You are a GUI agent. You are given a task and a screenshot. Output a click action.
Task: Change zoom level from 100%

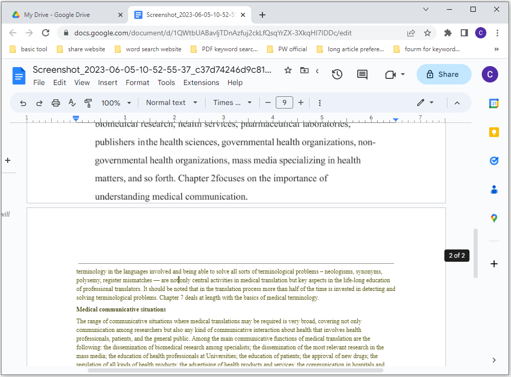[x=116, y=103]
